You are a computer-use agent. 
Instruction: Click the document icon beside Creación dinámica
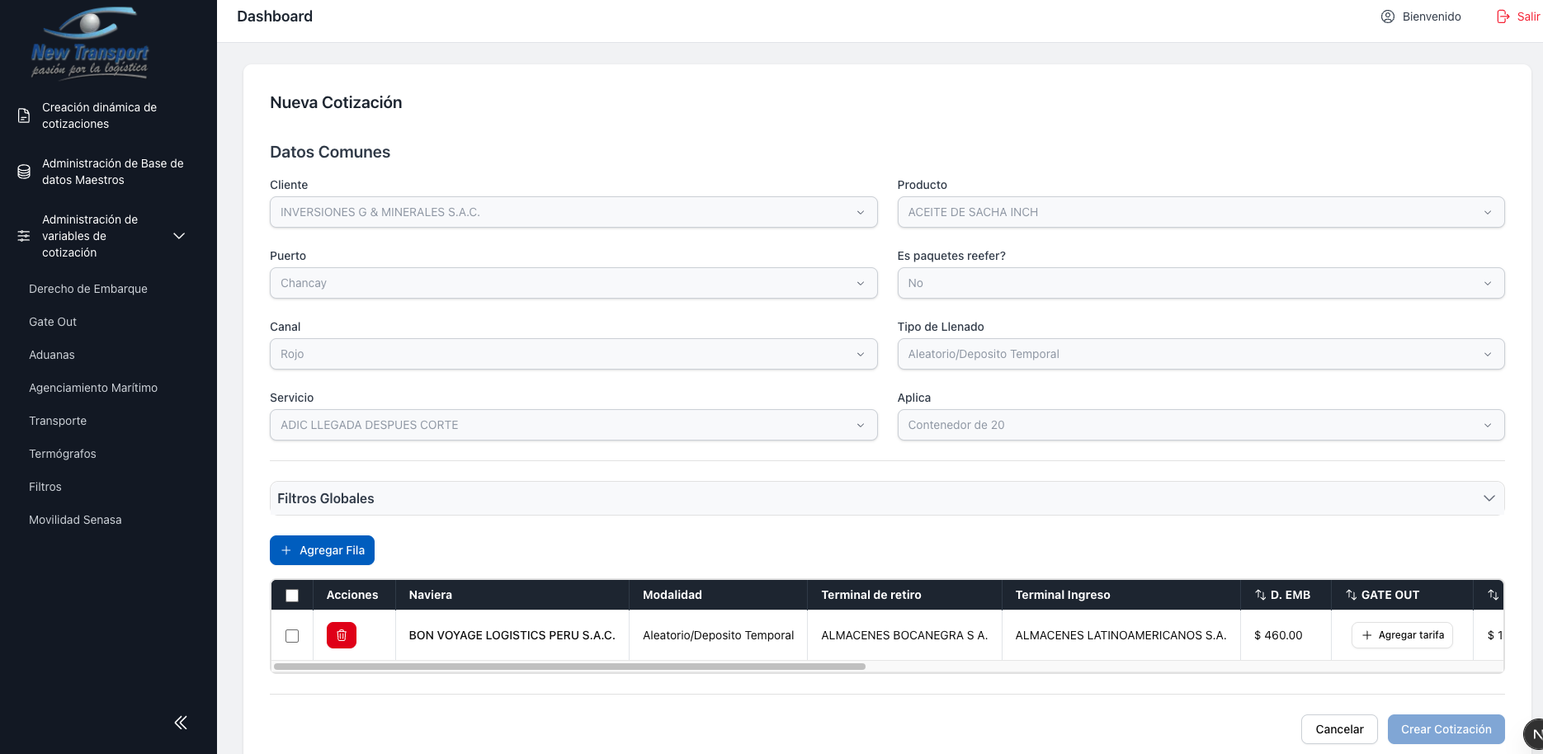[24, 115]
